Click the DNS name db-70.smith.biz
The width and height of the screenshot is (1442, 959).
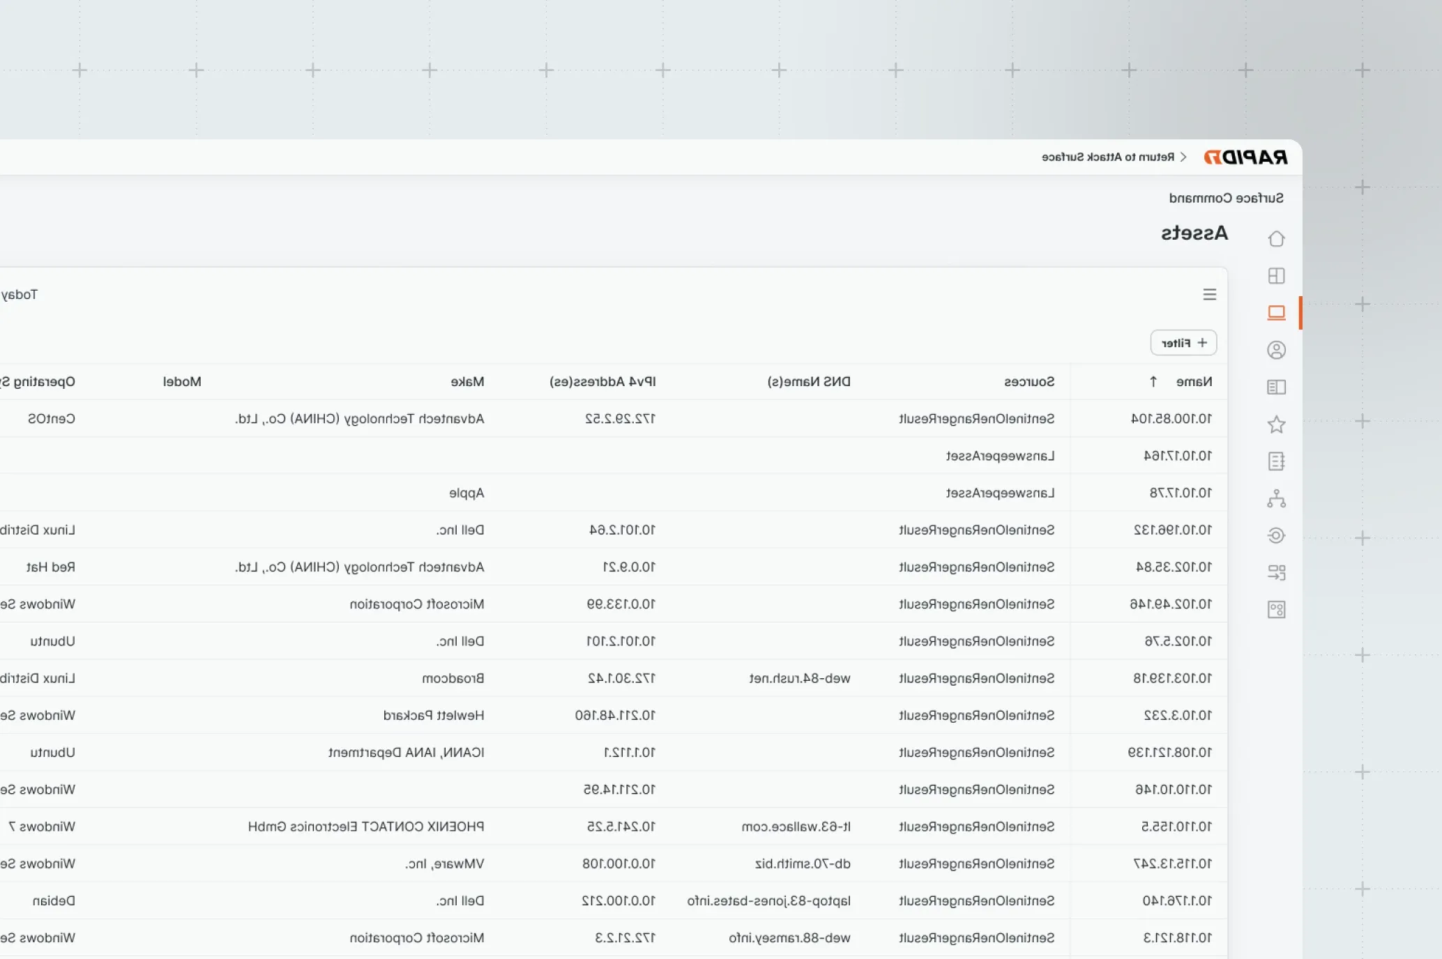pos(803,864)
